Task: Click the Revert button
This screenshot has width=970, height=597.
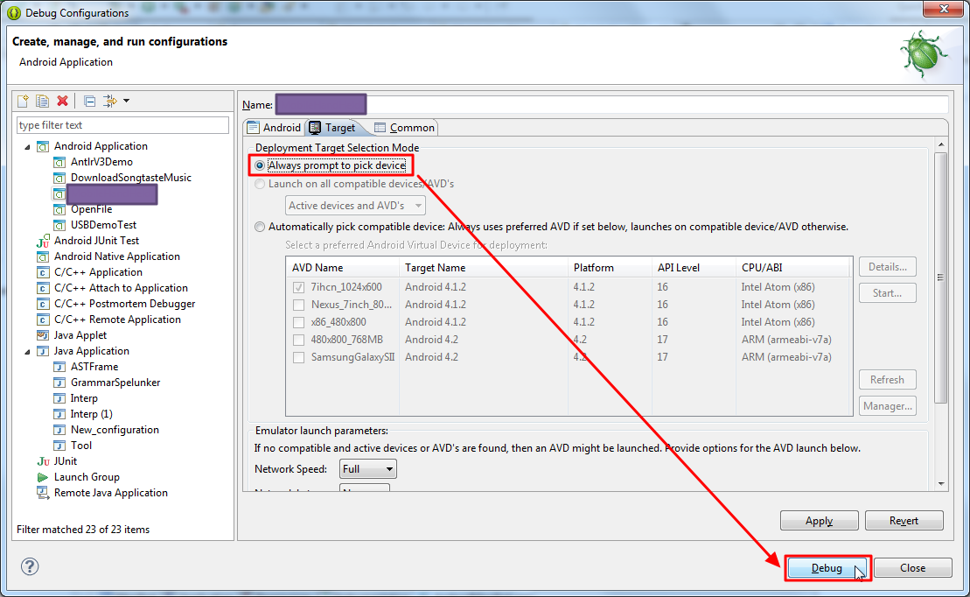Action: pyautogui.click(x=904, y=521)
